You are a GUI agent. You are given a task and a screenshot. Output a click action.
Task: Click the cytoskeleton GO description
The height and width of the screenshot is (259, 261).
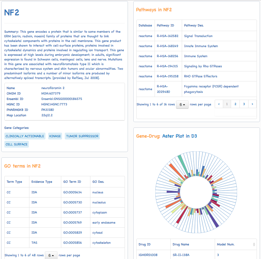pyautogui.click(x=102, y=243)
